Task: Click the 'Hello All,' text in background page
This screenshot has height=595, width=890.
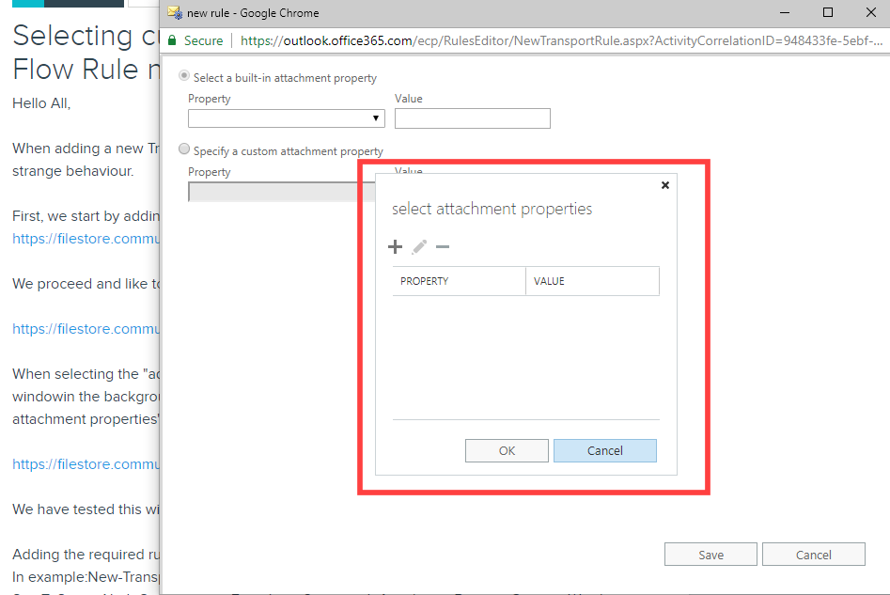Action: [41, 103]
